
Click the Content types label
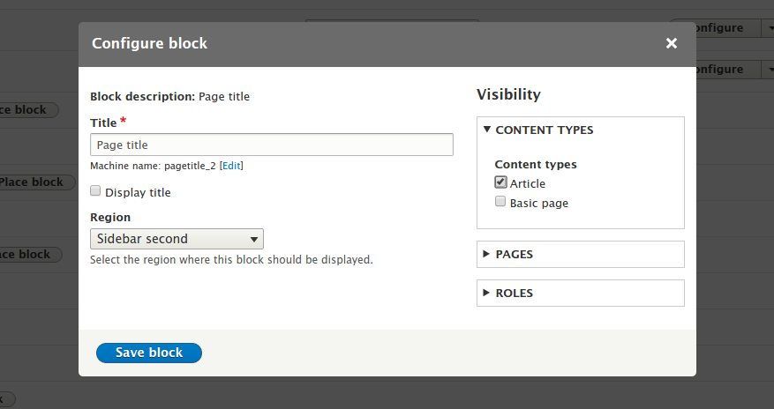pyautogui.click(x=536, y=165)
